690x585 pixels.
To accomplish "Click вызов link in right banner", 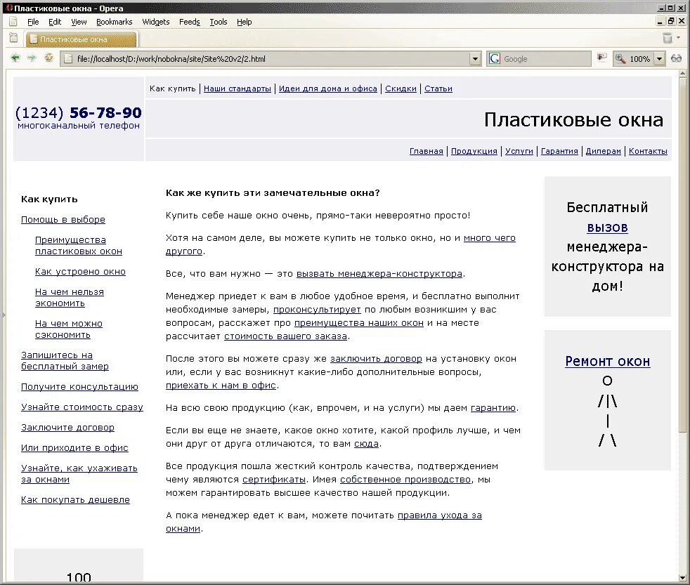I will [x=607, y=228].
